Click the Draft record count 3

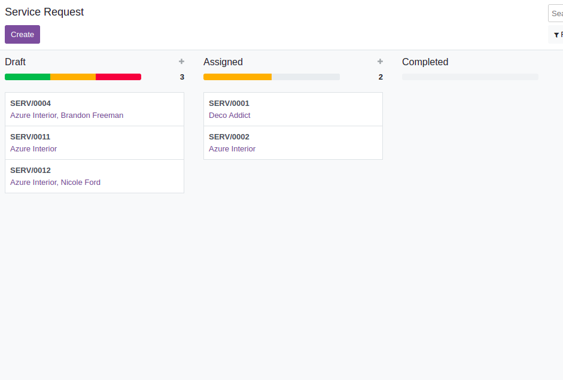[182, 77]
